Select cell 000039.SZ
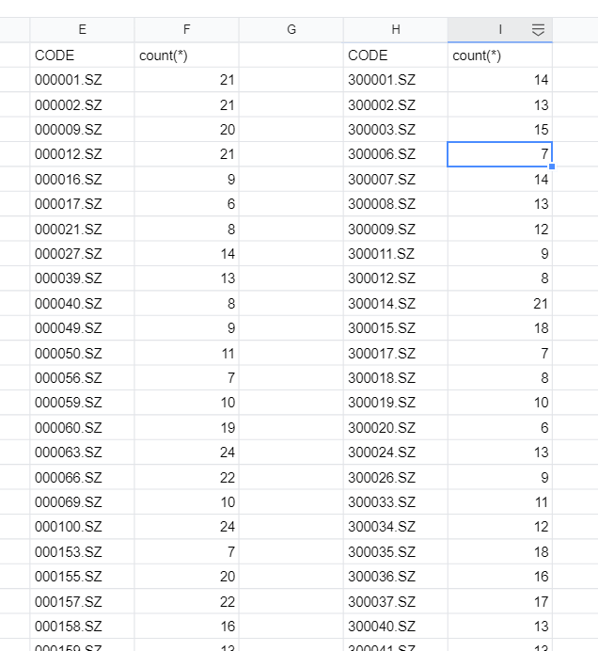Viewport: 598px width, 651px height. [82, 278]
